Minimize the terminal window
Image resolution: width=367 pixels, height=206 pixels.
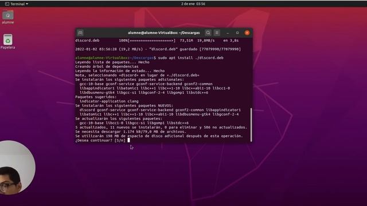click(x=228, y=33)
